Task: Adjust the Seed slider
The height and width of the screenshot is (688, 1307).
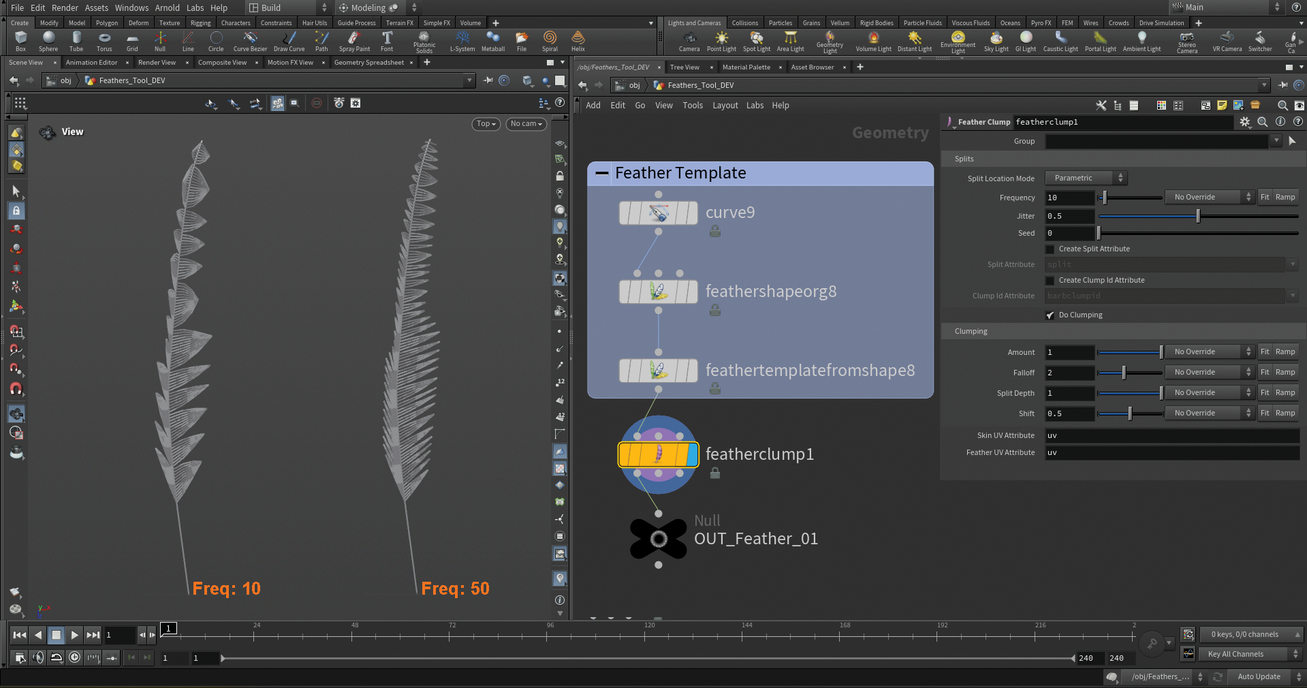Action: coord(1198,233)
